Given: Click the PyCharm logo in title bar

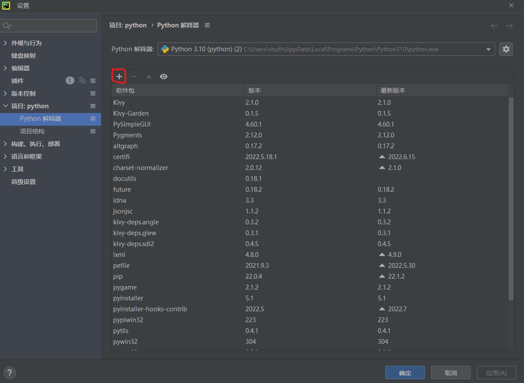Looking at the screenshot, I should [6, 6].
